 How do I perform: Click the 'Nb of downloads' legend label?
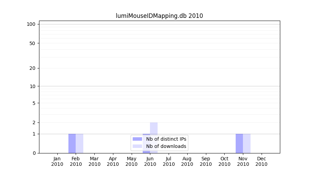[x=166, y=146]
